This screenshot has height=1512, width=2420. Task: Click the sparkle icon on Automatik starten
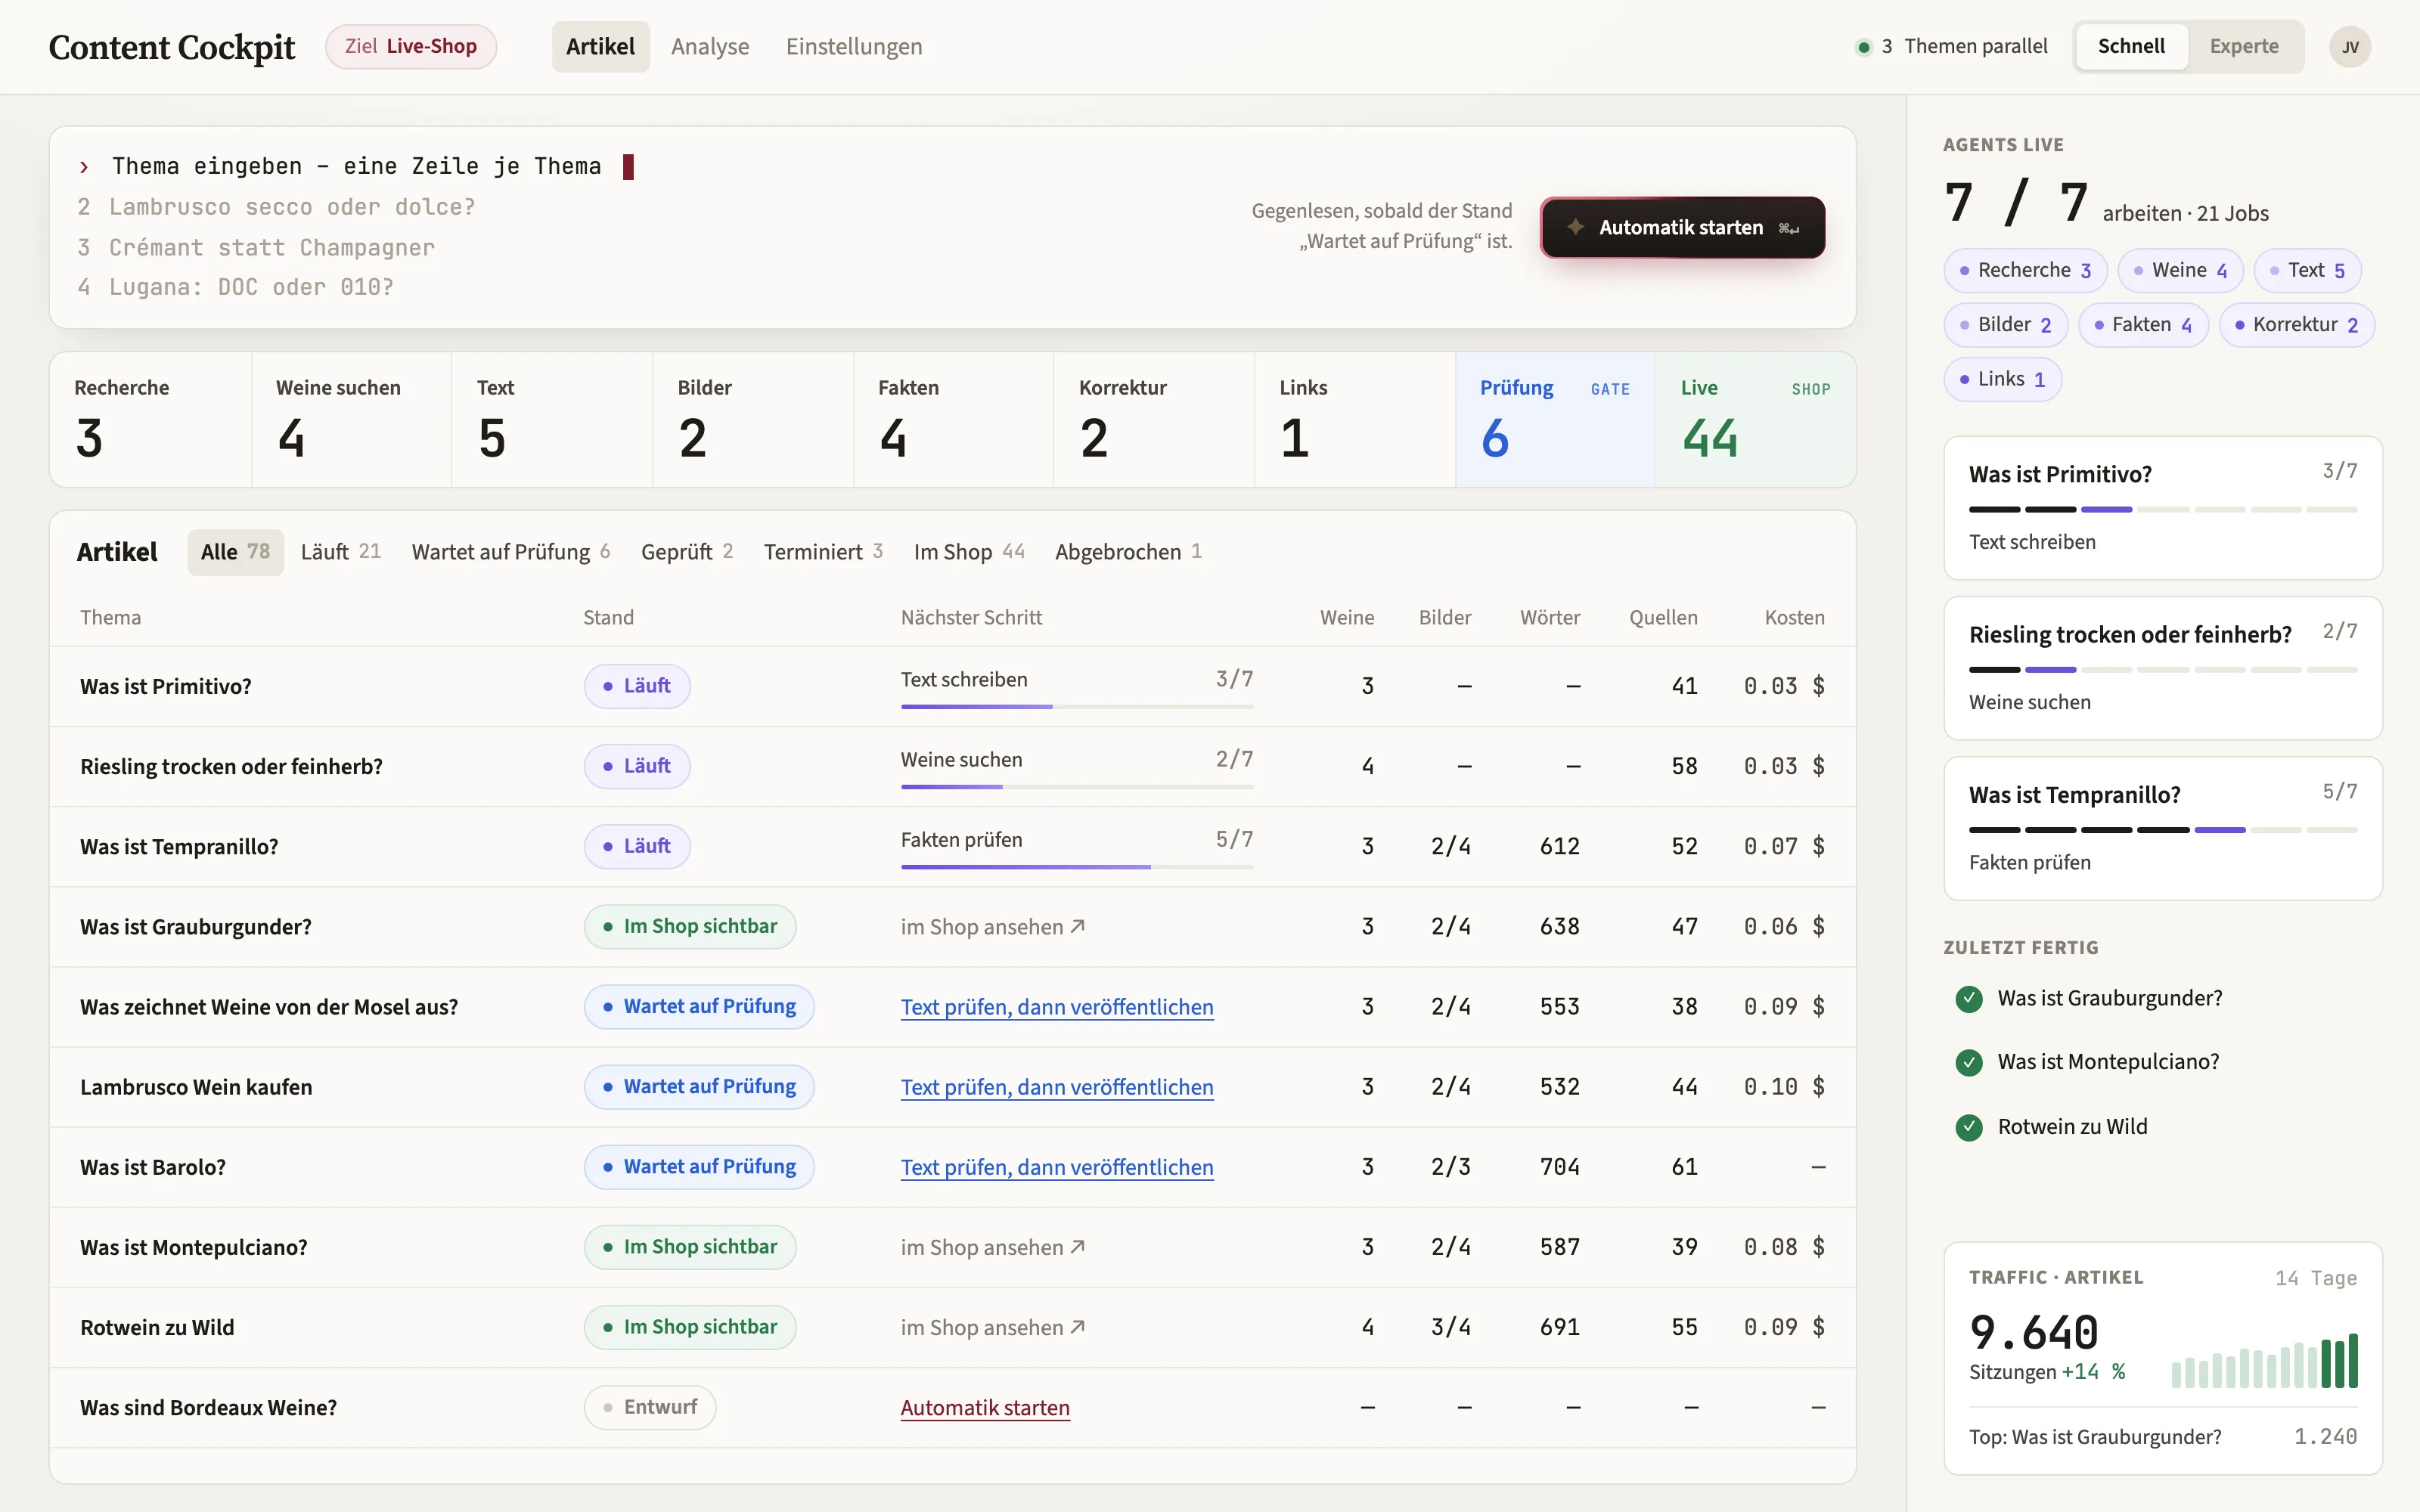click(1575, 227)
